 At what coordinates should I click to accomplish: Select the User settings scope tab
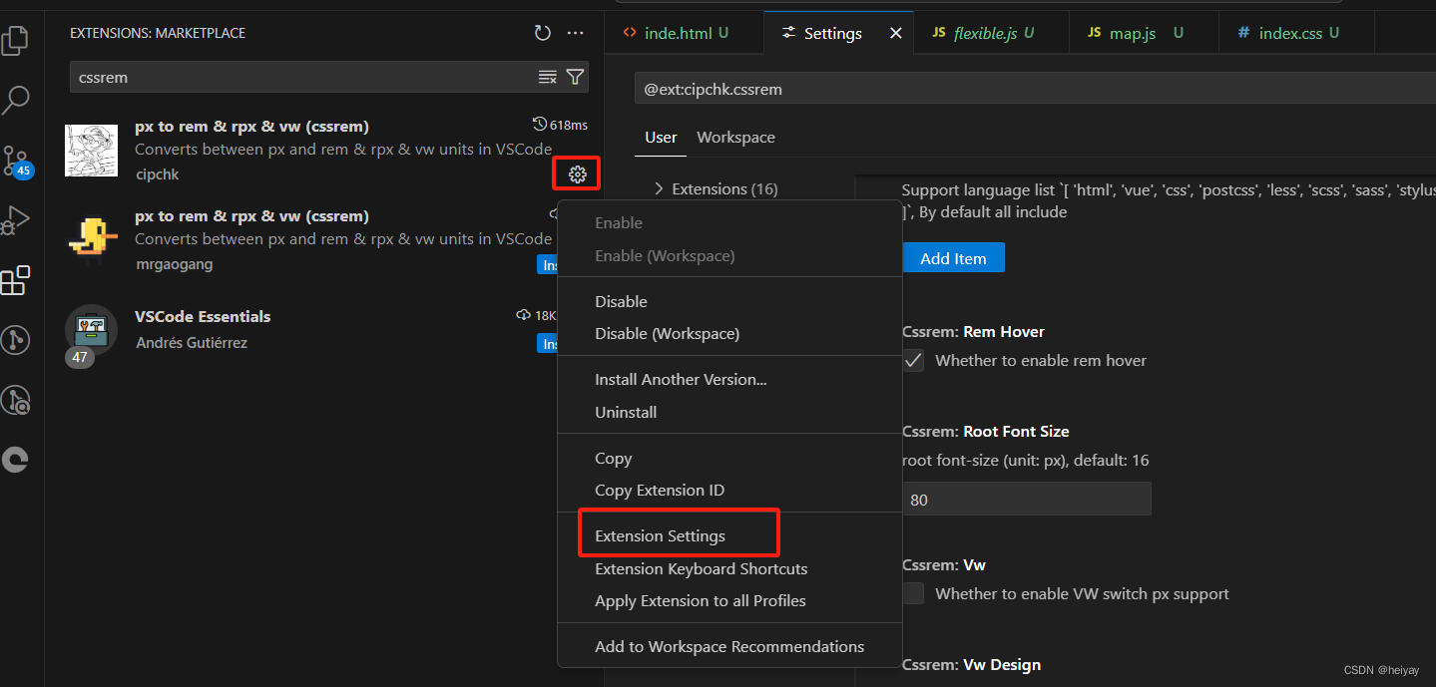click(x=661, y=138)
